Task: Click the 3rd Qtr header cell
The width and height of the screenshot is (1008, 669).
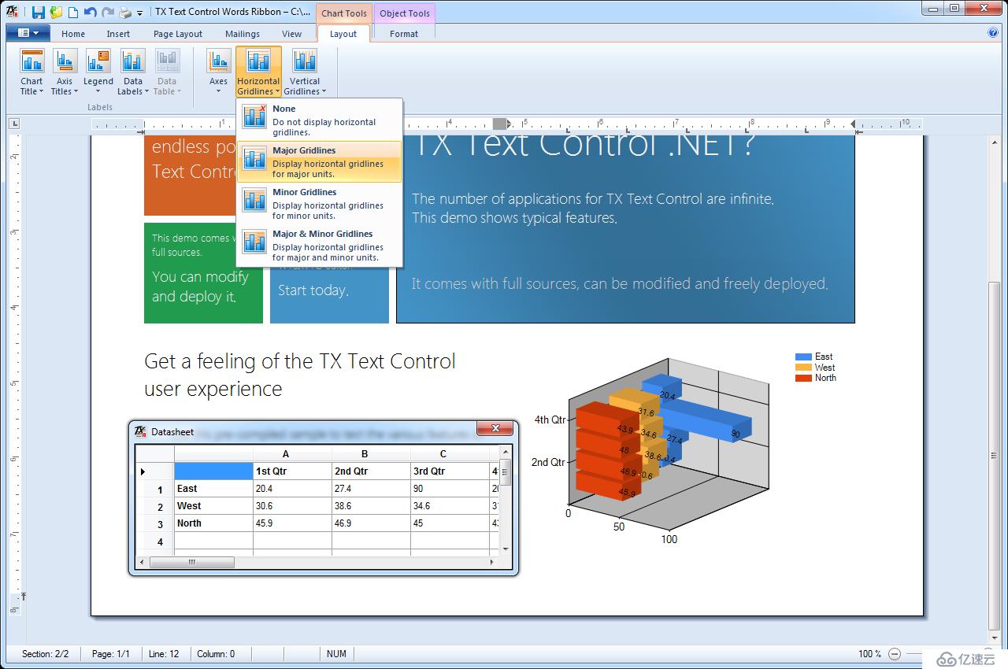Action: click(x=450, y=471)
